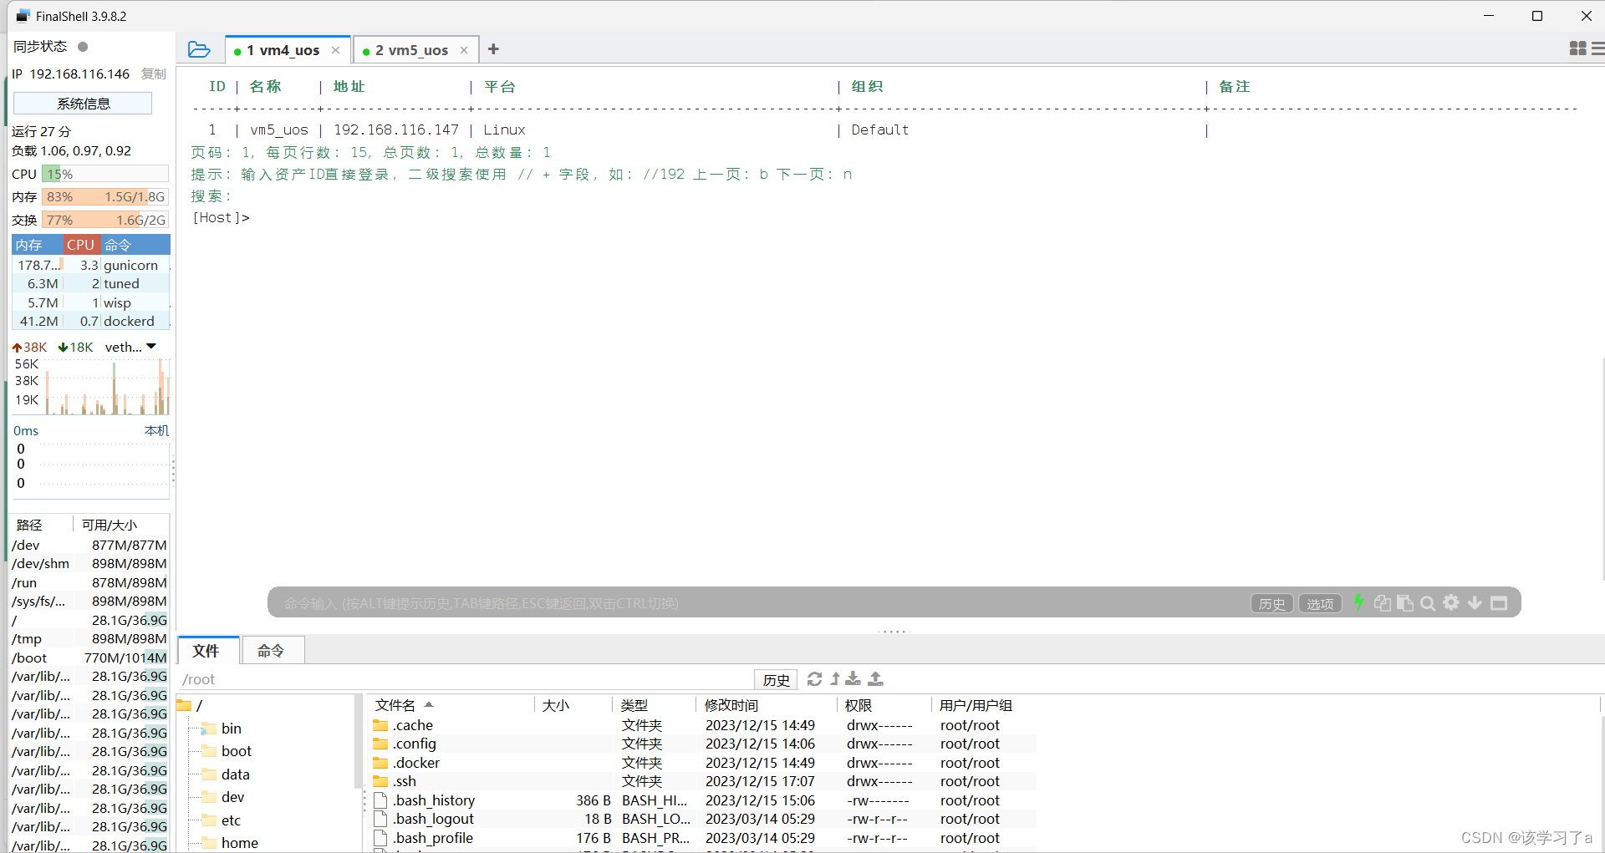Open the hamburger menu at top right
The width and height of the screenshot is (1605, 853).
click(1597, 48)
